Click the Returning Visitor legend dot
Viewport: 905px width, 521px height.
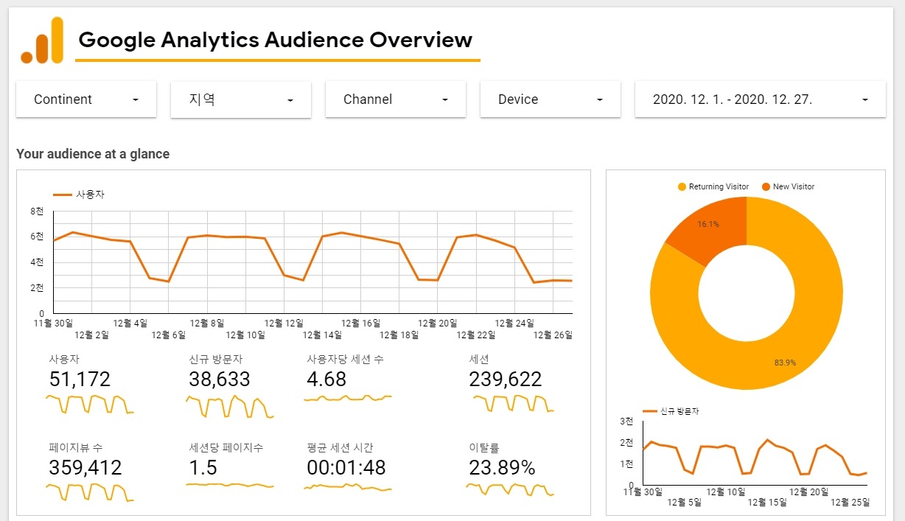tap(682, 187)
